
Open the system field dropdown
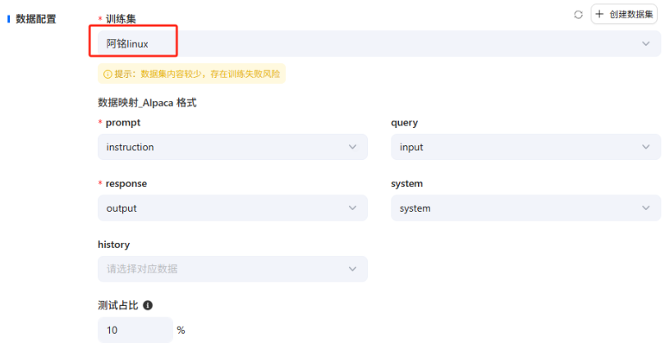[x=525, y=208]
